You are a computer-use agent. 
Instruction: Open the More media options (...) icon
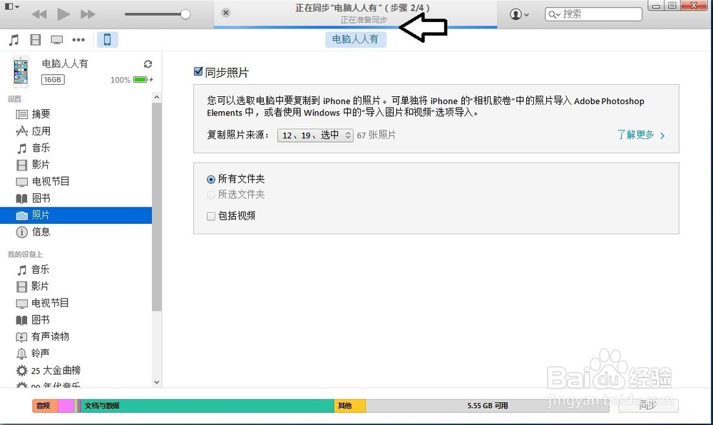click(x=77, y=39)
